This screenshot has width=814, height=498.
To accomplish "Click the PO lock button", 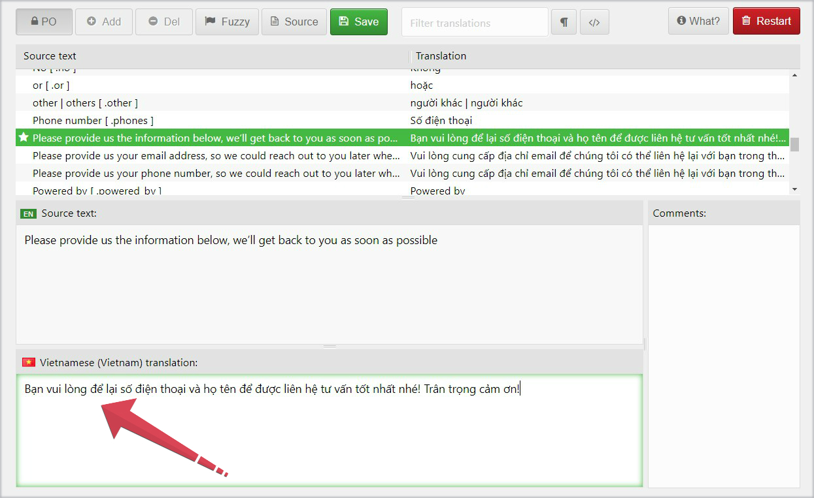I will coord(44,22).
